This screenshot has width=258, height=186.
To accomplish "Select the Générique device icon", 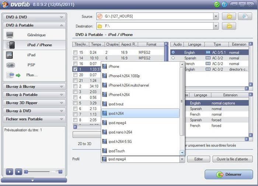I will tap(10, 35).
